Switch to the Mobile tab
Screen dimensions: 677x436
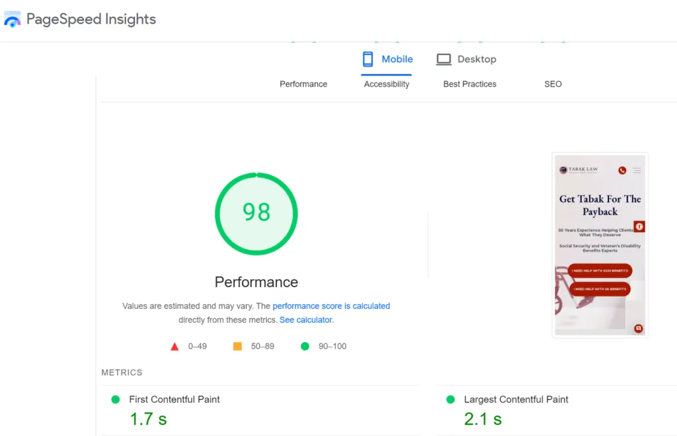tap(386, 59)
